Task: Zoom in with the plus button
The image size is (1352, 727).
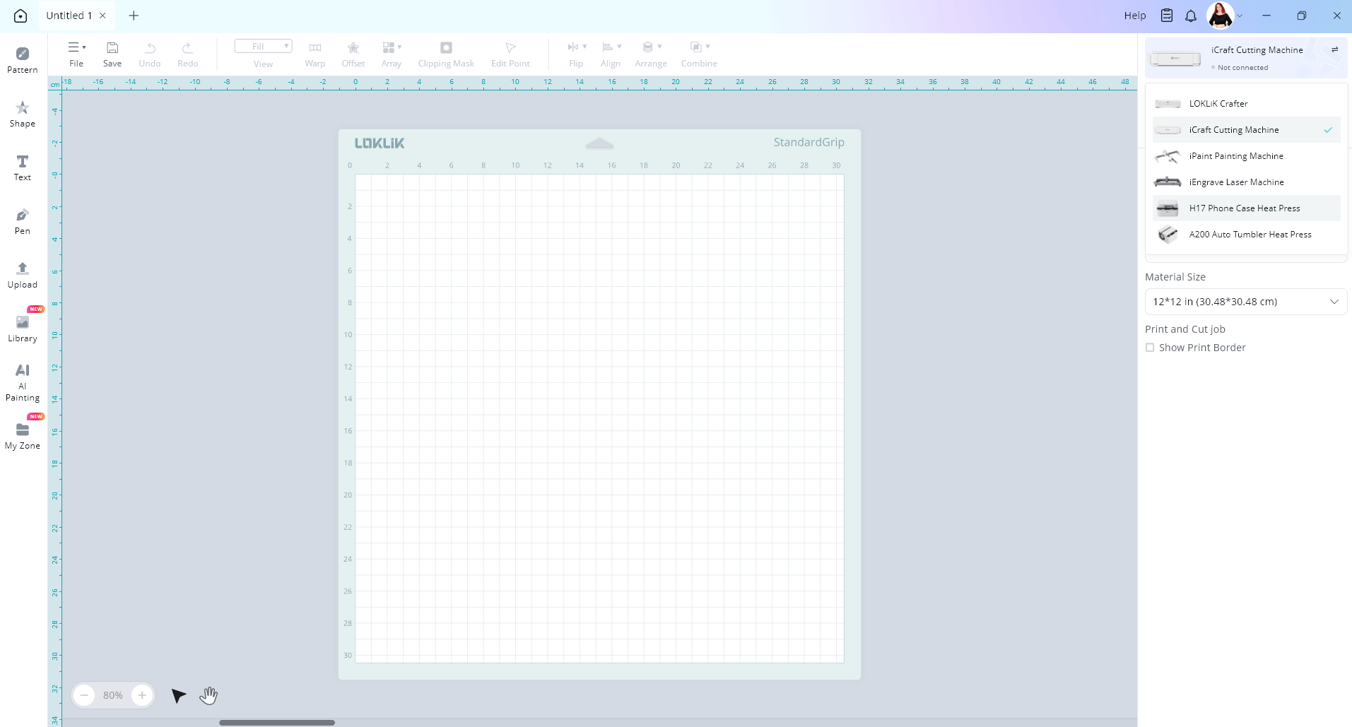Action: 142,695
